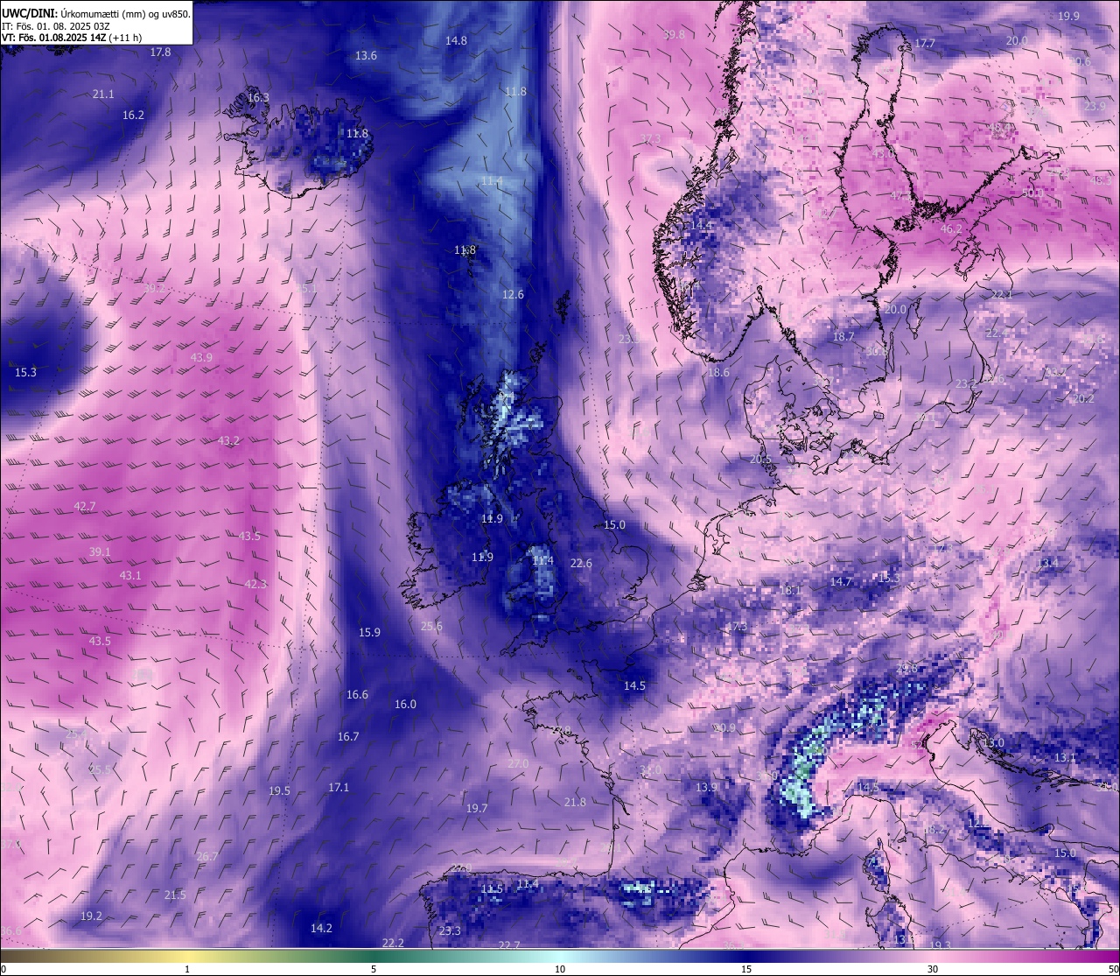Click the value 13.1 over the Balkans

coord(1065,758)
